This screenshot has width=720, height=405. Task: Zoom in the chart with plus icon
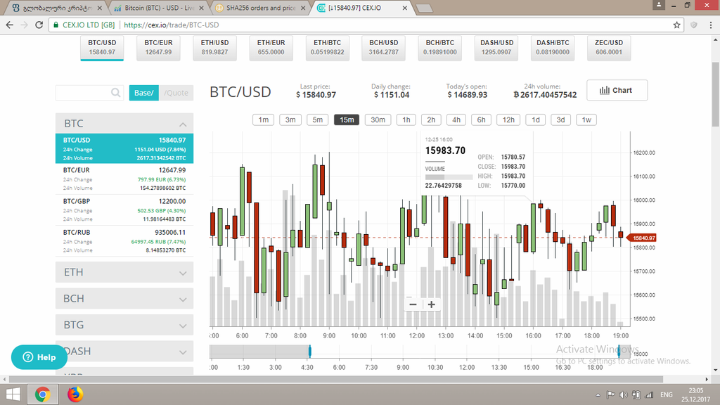[432, 304]
